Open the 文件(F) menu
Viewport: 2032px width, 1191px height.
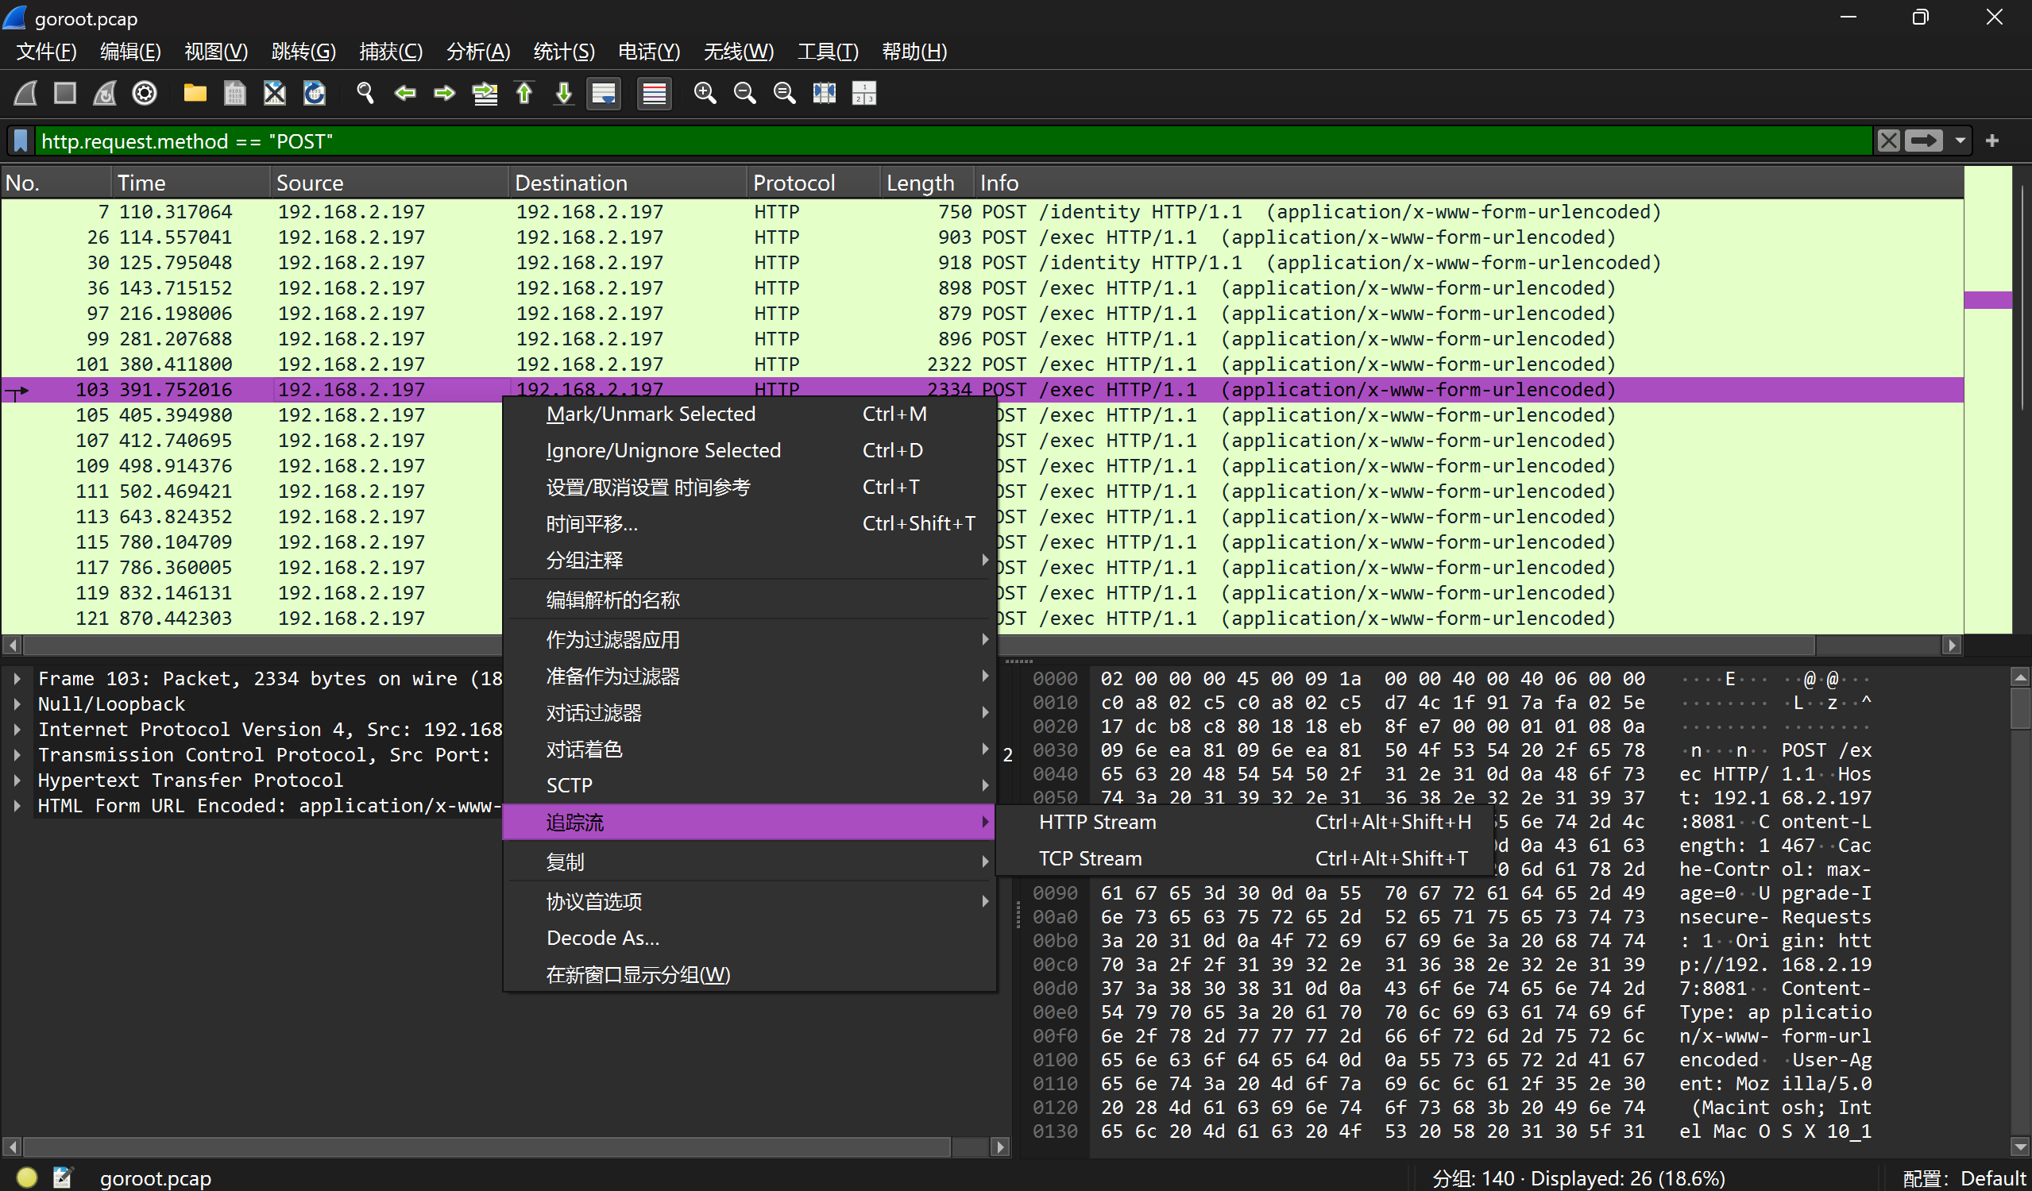coord(47,52)
